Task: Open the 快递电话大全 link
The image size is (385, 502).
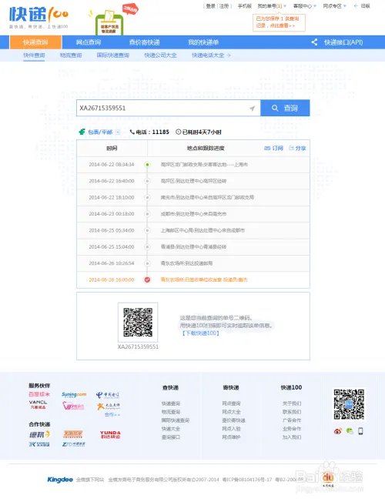Action: pyautogui.click(x=211, y=55)
